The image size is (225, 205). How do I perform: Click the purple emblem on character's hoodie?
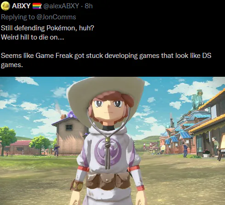click(x=108, y=152)
